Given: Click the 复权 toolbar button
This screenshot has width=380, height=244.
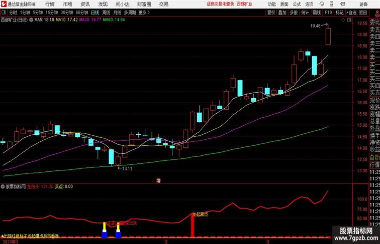Looking at the screenshot, I should click(271, 13).
